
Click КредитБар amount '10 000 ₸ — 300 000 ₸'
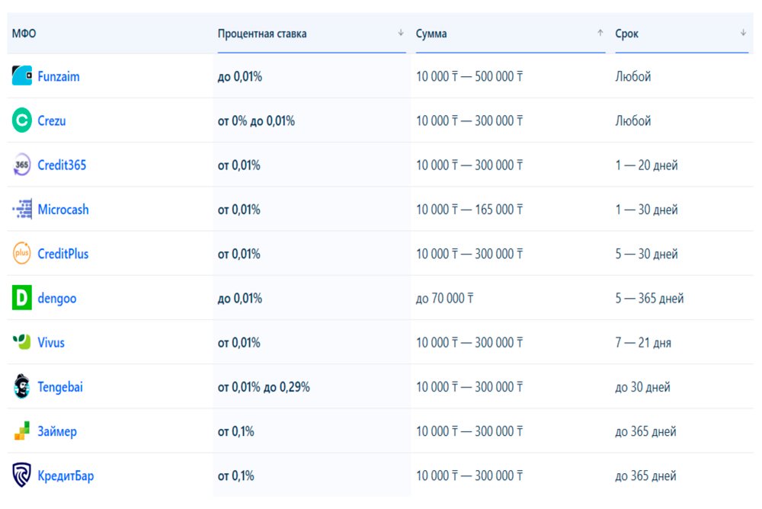tap(469, 475)
